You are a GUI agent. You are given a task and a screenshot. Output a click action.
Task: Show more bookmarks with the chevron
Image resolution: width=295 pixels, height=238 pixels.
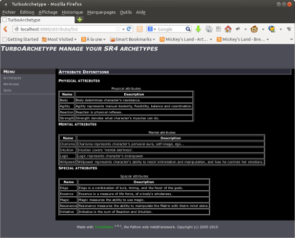(291, 39)
